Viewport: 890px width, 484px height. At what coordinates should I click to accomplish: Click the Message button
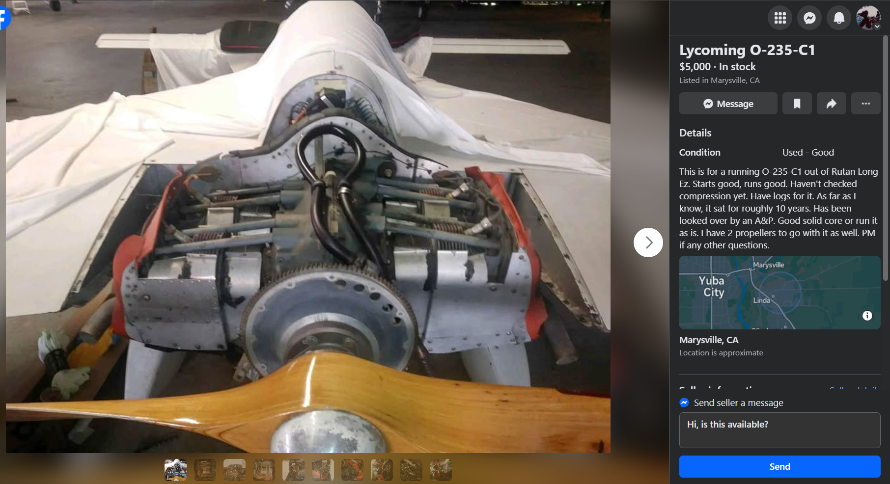point(728,104)
